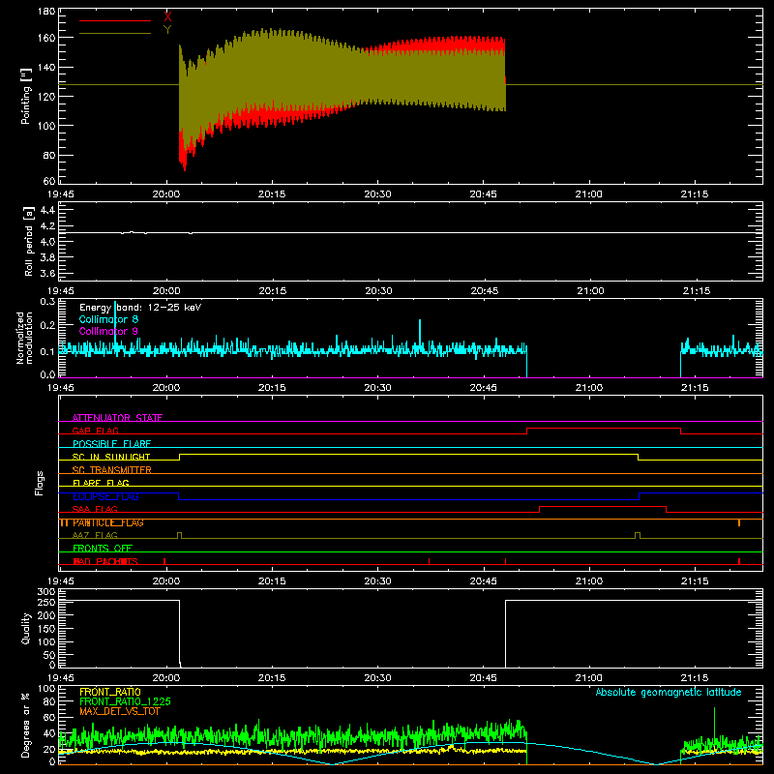This screenshot has width=774, height=774.
Task: Click the raised SAA_FLAG segment near 21:00
Action: (x=603, y=506)
